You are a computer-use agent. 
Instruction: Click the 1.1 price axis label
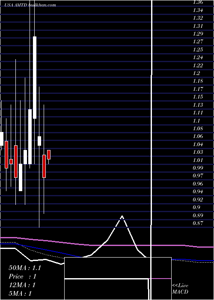(x=196, y=120)
